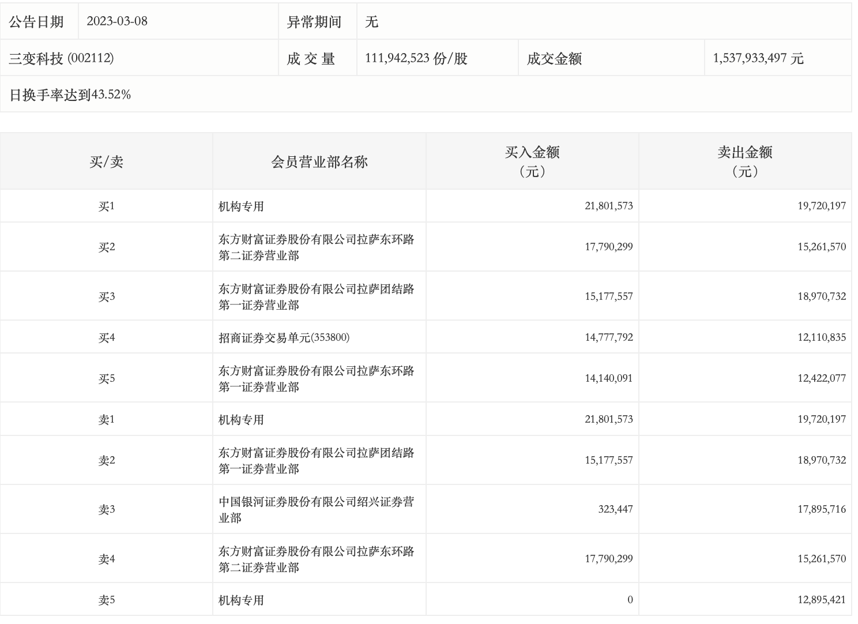Click the stock name 三变科技 (002112)
This screenshot has width=858, height=624.
point(61,58)
